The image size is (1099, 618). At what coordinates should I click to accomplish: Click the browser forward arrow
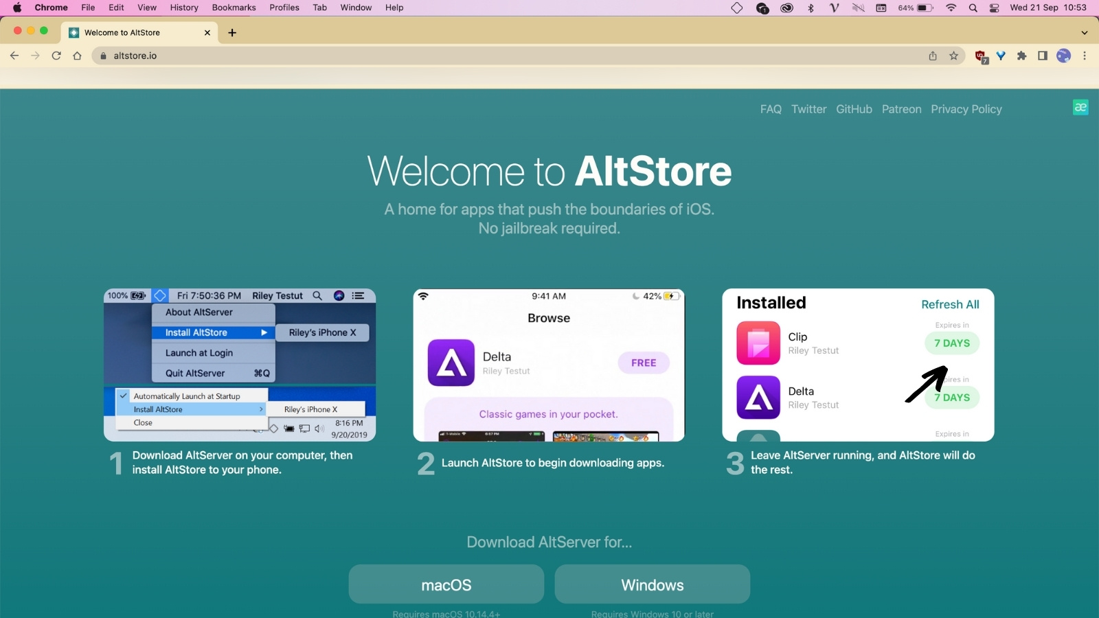36,56
